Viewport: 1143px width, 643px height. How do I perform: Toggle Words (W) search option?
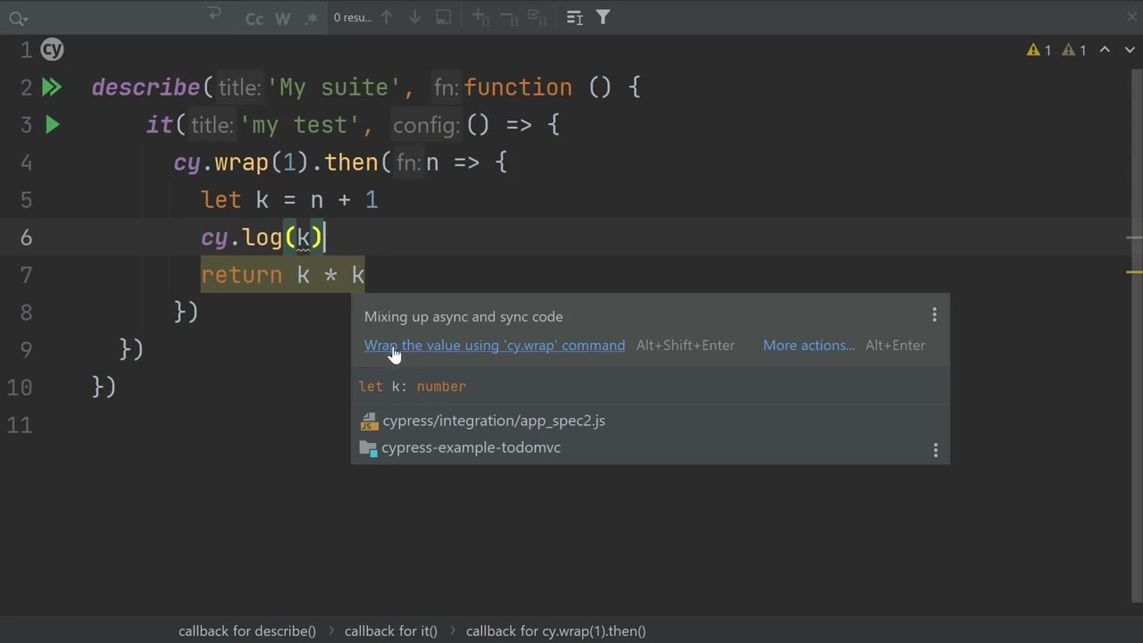tap(282, 18)
